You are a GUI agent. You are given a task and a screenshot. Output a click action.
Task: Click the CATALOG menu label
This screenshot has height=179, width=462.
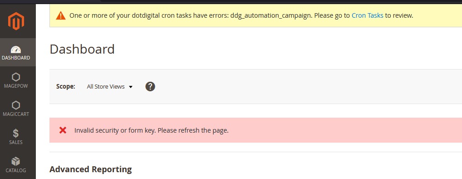point(16,170)
